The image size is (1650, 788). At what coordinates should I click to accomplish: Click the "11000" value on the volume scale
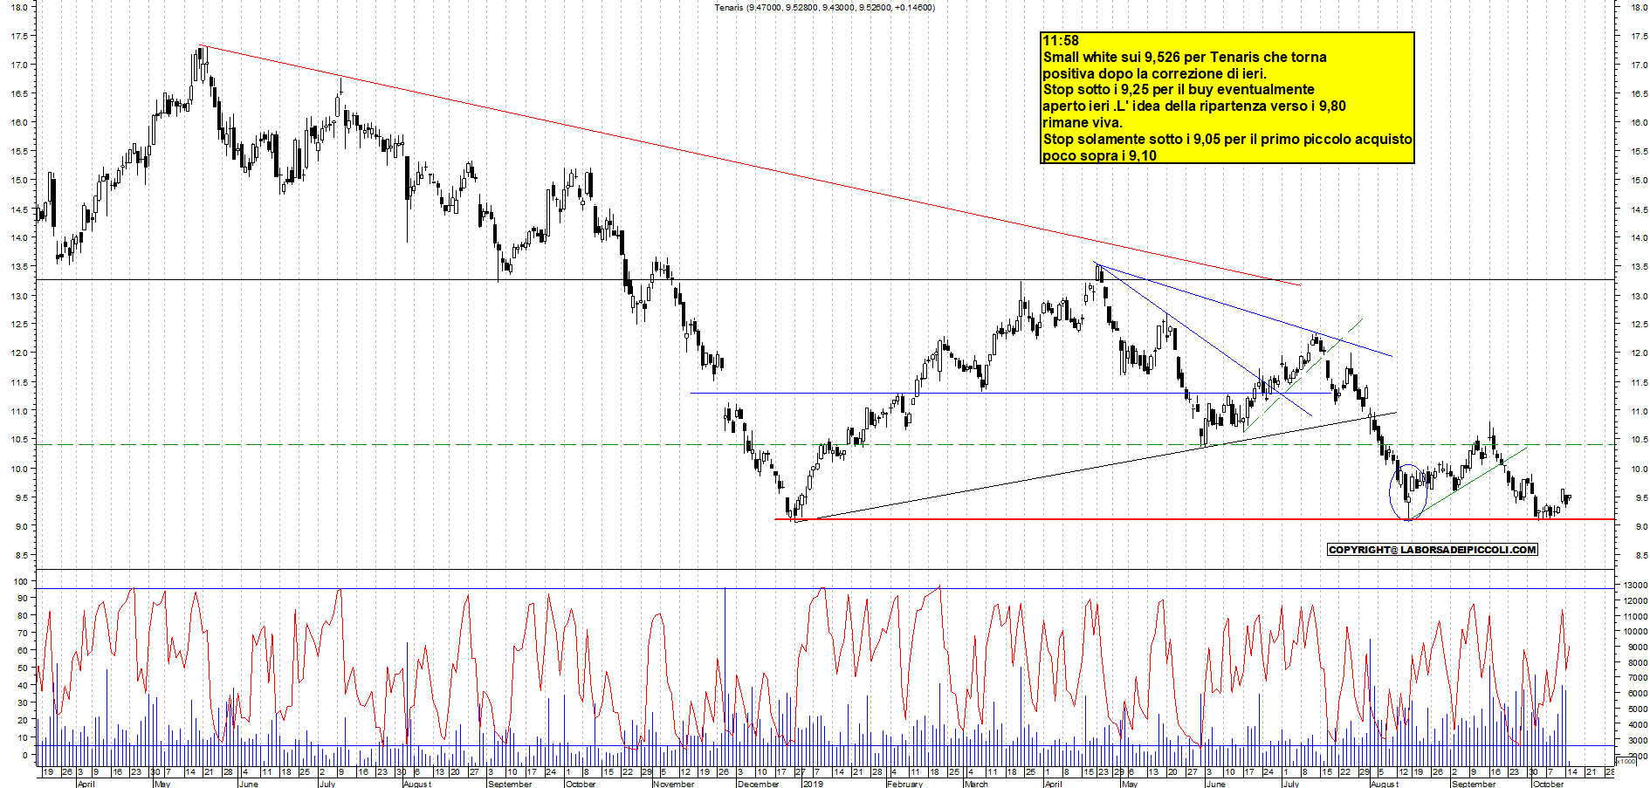click(x=1635, y=616)
